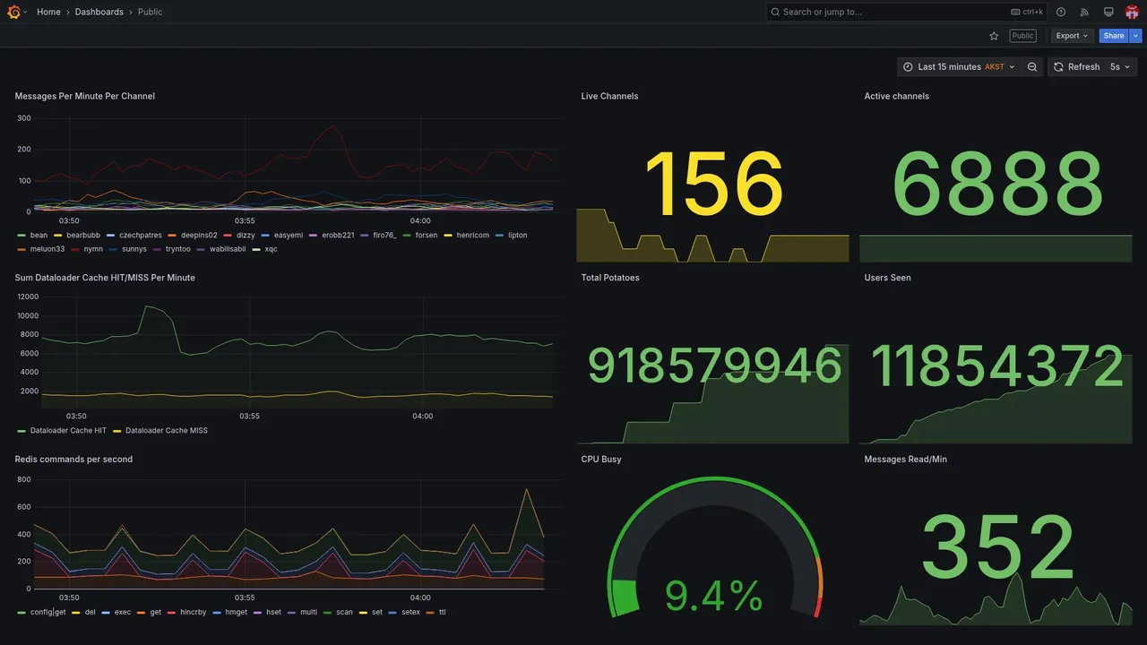Click the monitor icon beside the avatar
The image size is (1147, 645).
[1108, 12]
